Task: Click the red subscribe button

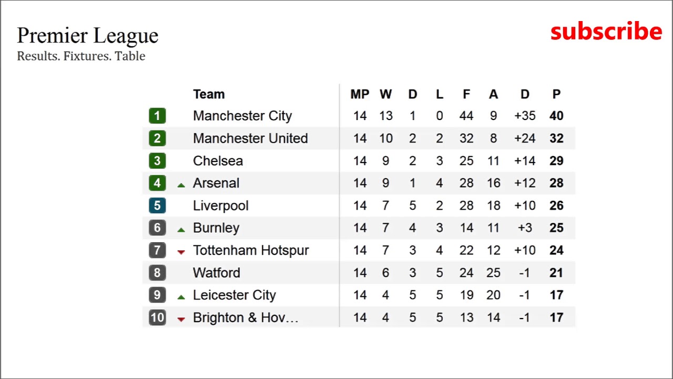Action: pos(606,32)
